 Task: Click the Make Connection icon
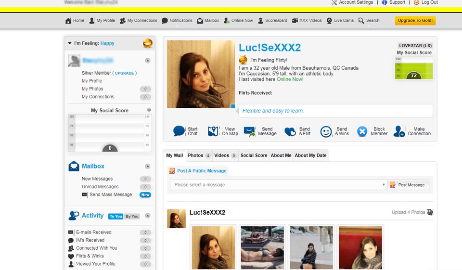tap(399, 131)
